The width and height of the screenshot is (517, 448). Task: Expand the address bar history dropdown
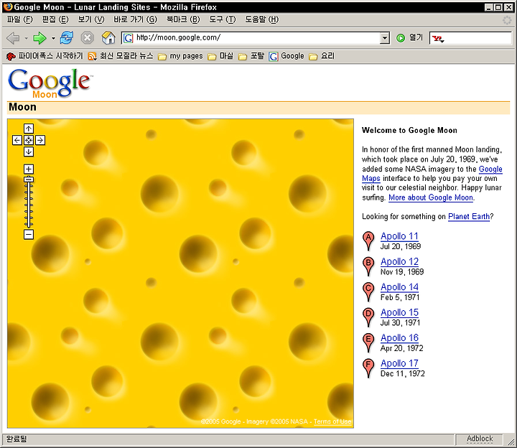(384, 38)
